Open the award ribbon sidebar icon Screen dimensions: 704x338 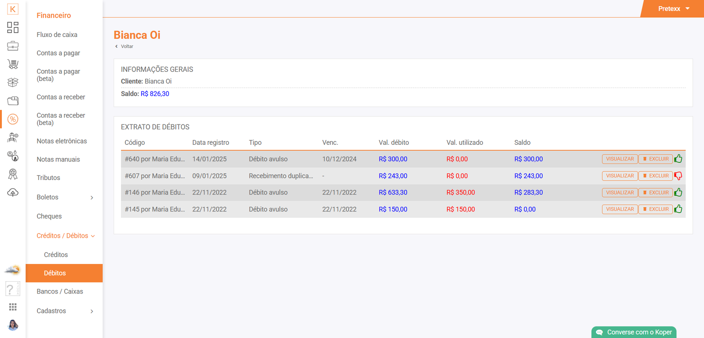click(x=13, y=174)
